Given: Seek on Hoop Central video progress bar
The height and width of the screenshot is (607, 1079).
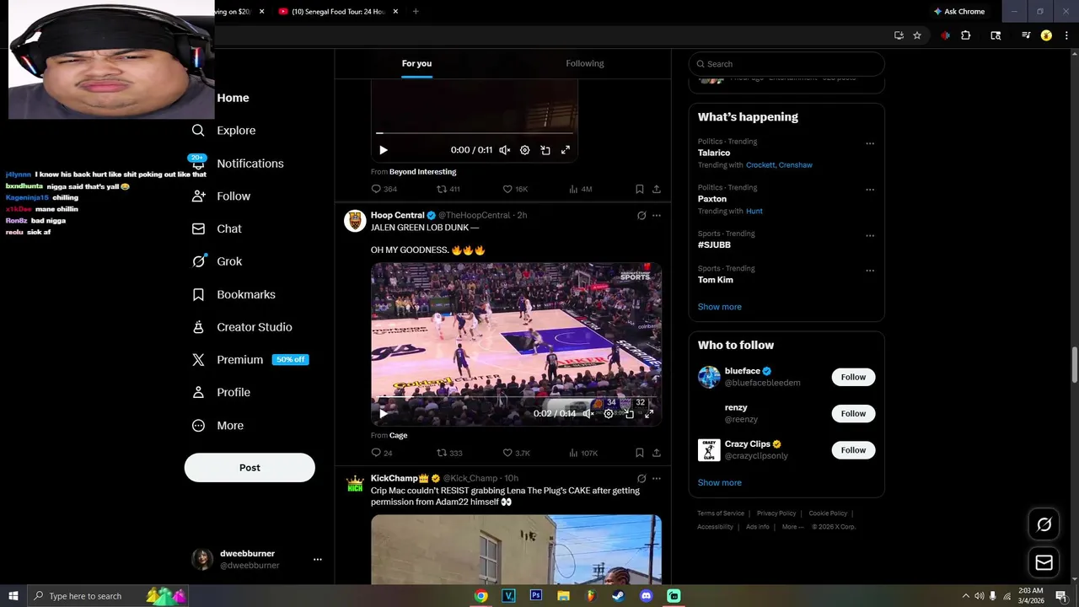Looking at the screenshot, I should [516, 396].
